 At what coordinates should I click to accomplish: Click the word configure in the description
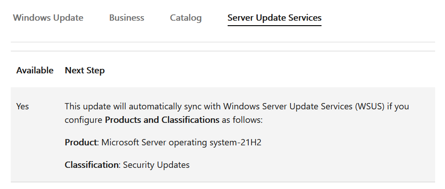coord(84,120)
